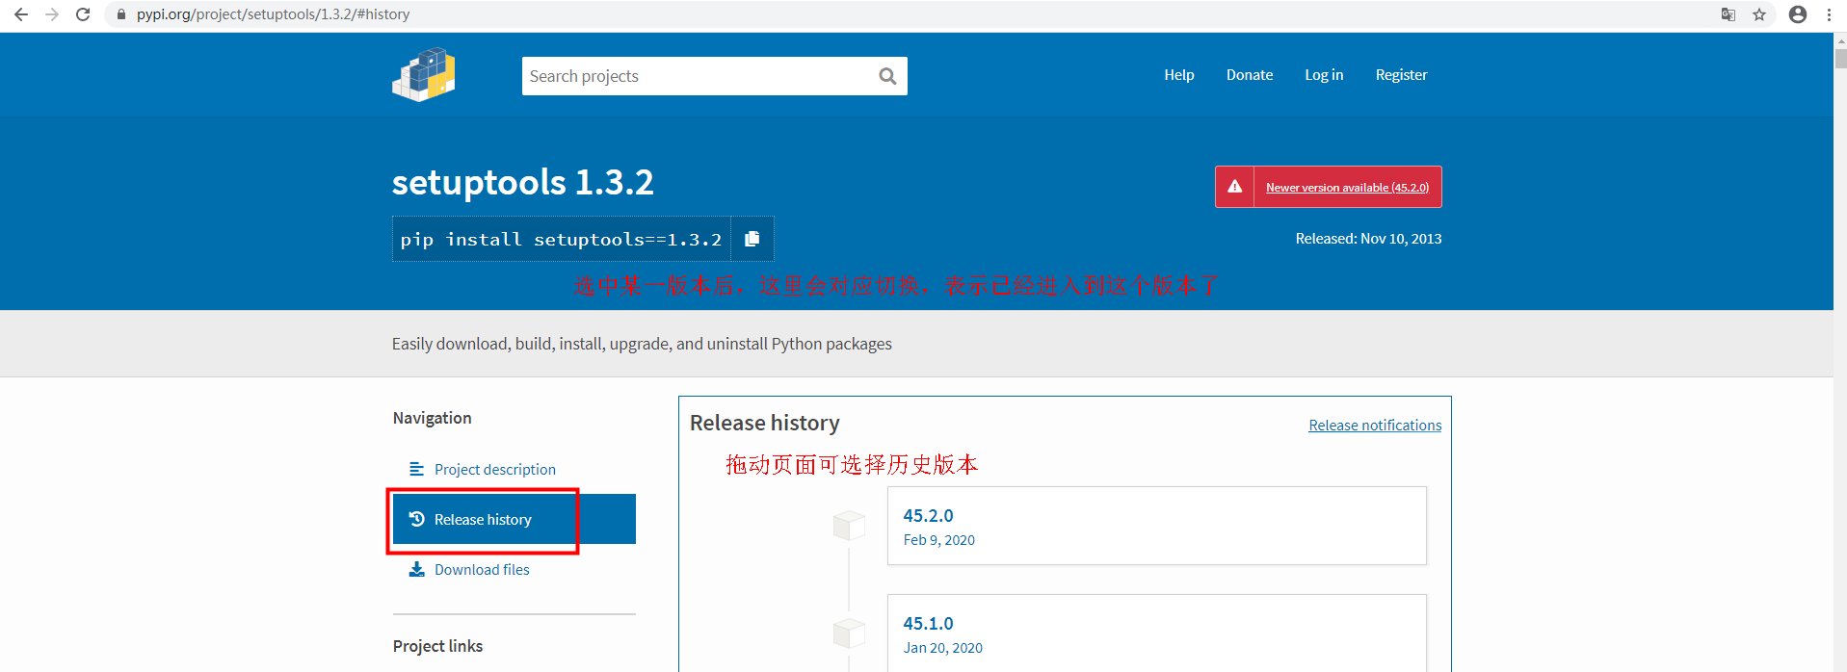Image resolution: width=1847 pixels, height=672 pixels.
Task: Open the Download files tab
Action: (515, 569)
